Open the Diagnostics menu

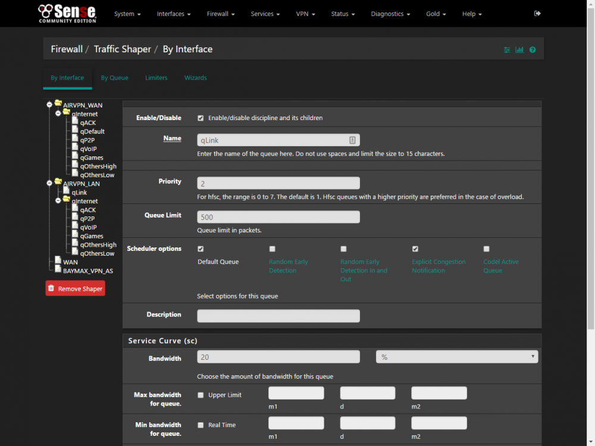coord(390,14)
